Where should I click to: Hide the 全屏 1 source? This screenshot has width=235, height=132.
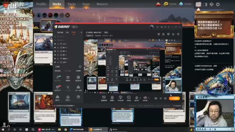coord(55,62)
